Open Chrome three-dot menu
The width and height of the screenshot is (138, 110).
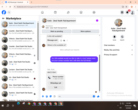(x=136, y=7)
